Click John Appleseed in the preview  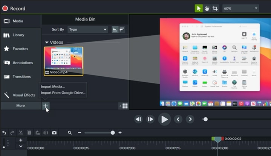pos(199,34)
